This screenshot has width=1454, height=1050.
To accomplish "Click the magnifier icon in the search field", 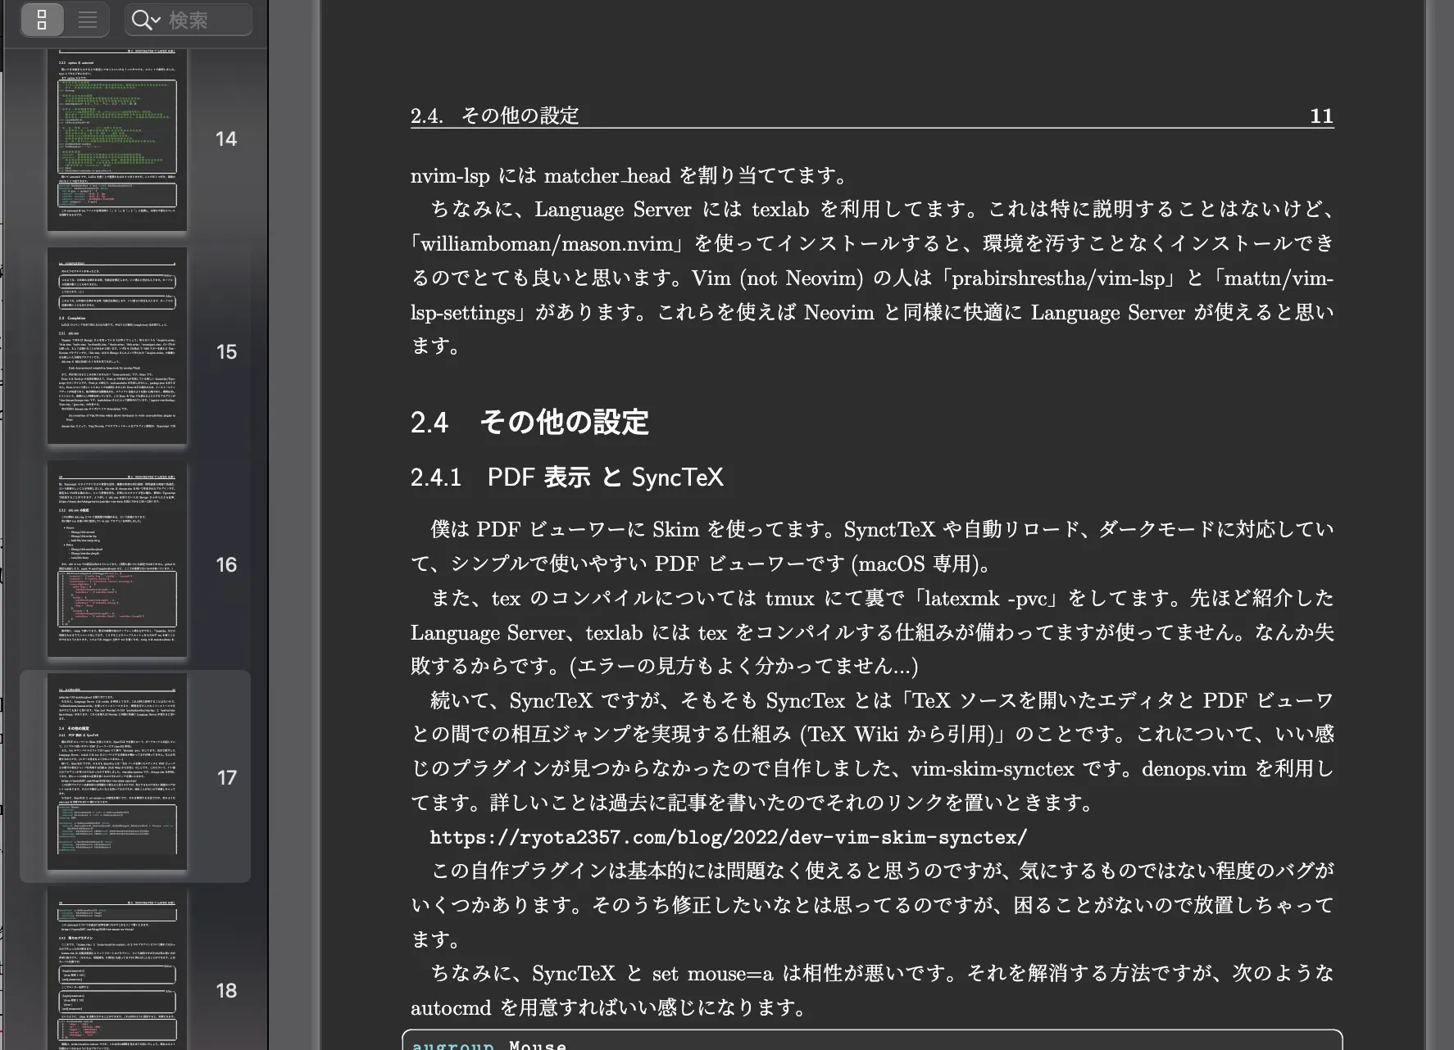I will point(139,20).
